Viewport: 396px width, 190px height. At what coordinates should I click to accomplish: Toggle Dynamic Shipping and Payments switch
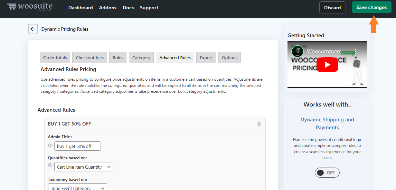tap(327, 173)
